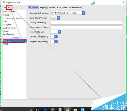Switch to the Flavors tab

52,8
